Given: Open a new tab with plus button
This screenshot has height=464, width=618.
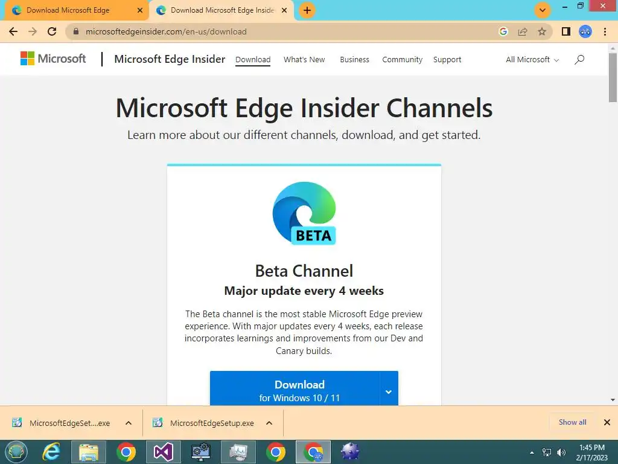Looking at the screenshot, I should coord(307,10).
